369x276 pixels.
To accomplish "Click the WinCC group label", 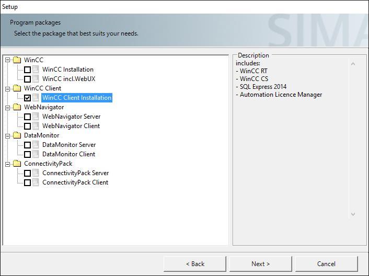I will [x=33, y=60].
